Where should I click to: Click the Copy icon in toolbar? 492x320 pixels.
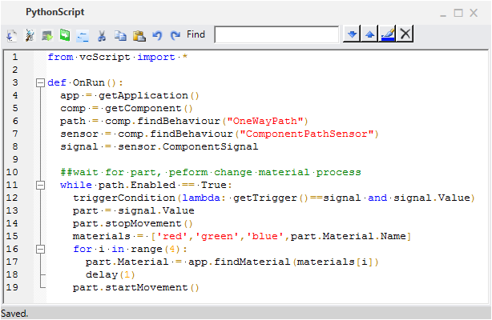pyautogui.click(x=120, y=35)
